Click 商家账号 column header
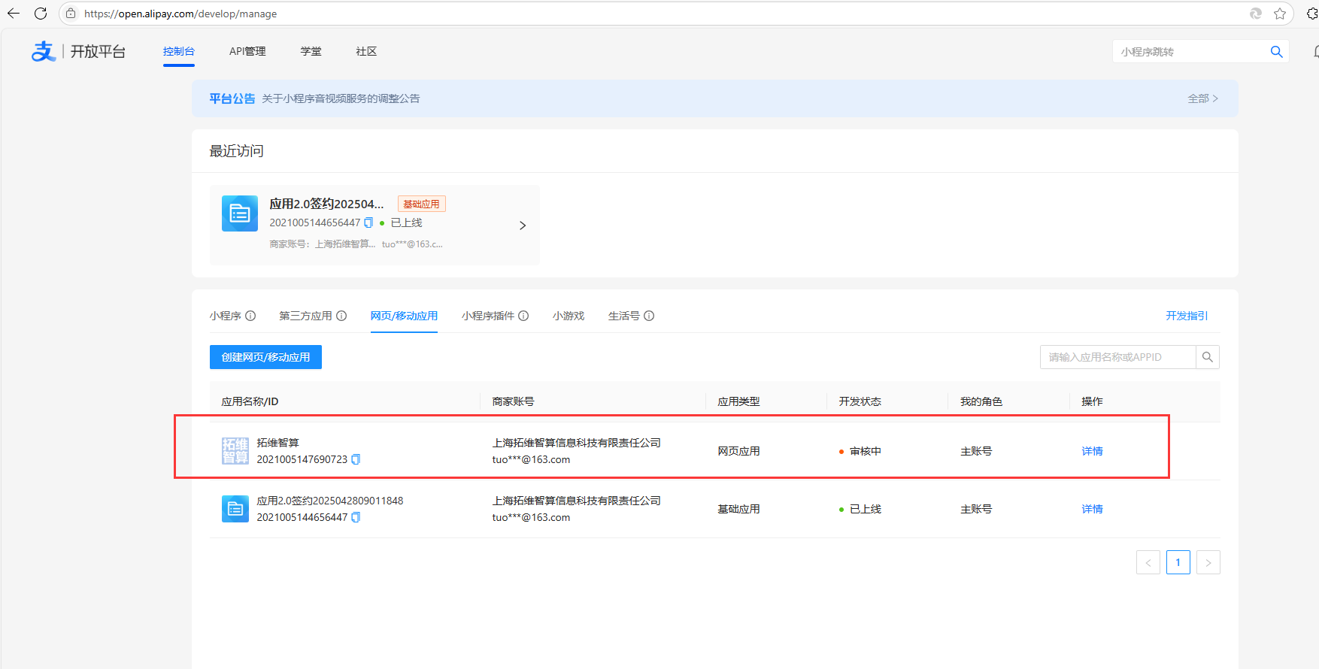 [x=514, y=401]
